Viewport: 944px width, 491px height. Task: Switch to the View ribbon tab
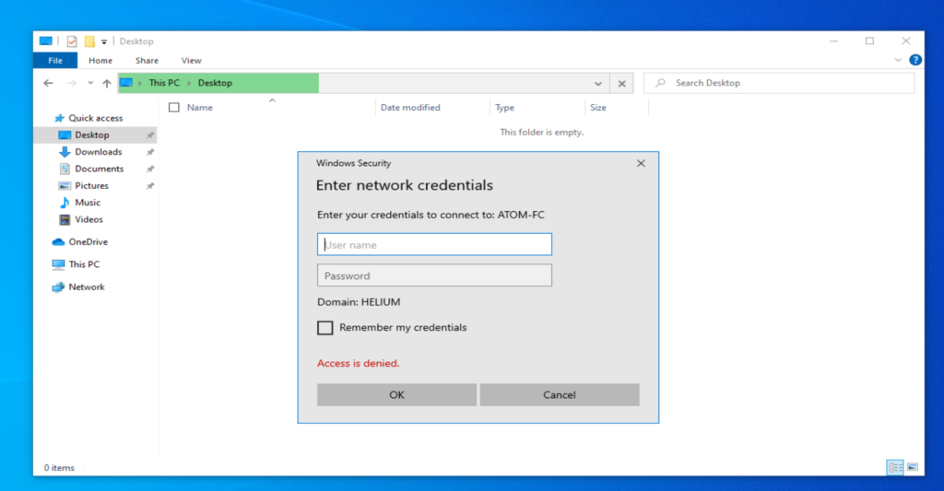pyautogui.click(x=192, y=60)
